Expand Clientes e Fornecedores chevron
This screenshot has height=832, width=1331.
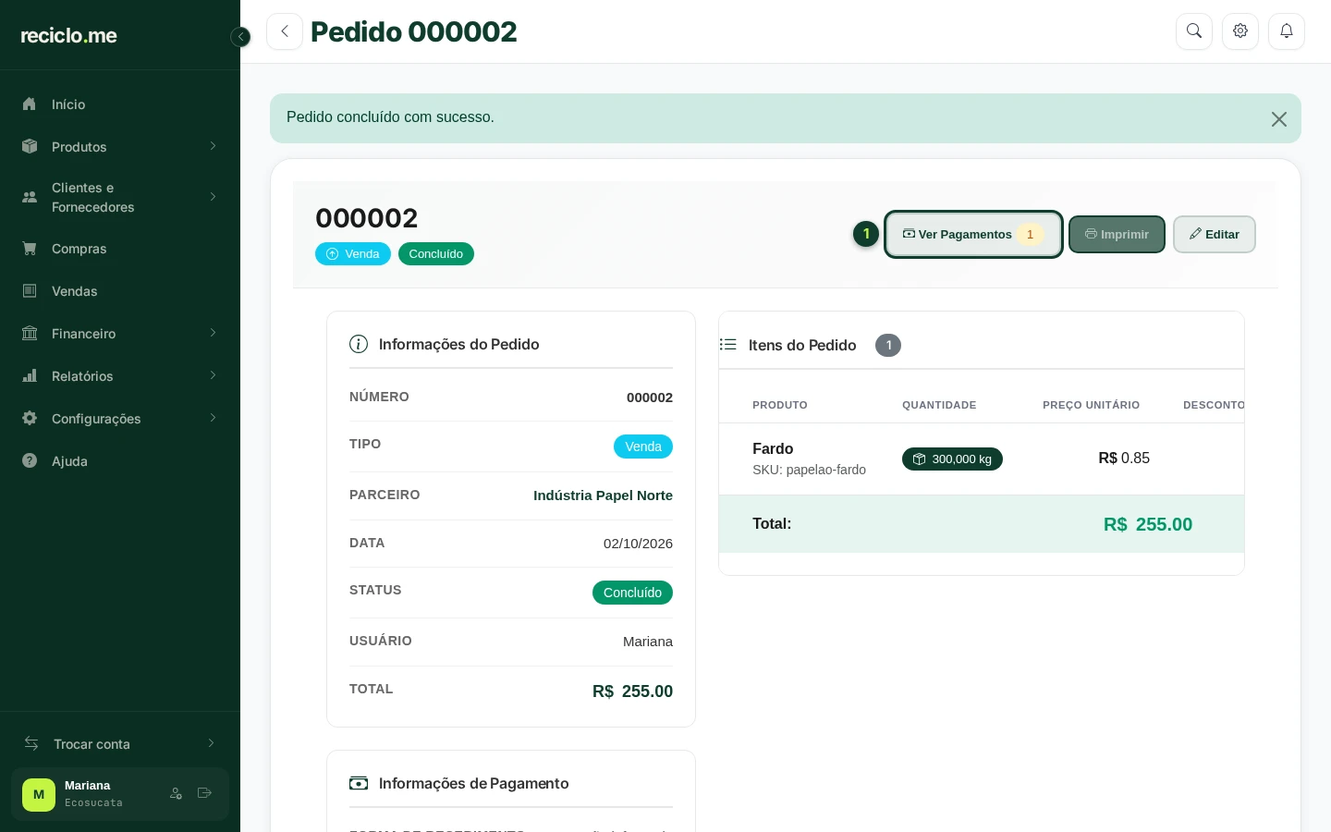click(213, 197)
